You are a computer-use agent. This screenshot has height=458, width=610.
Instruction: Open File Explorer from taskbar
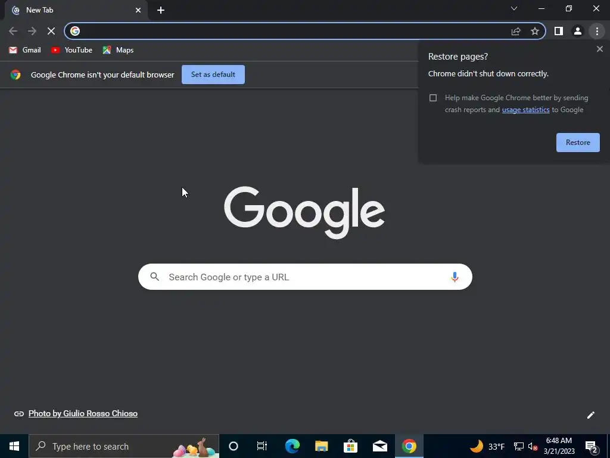point(321,446)
